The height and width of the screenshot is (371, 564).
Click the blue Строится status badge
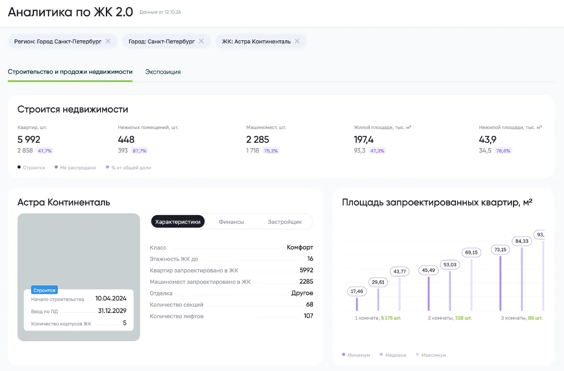(44, 290)
